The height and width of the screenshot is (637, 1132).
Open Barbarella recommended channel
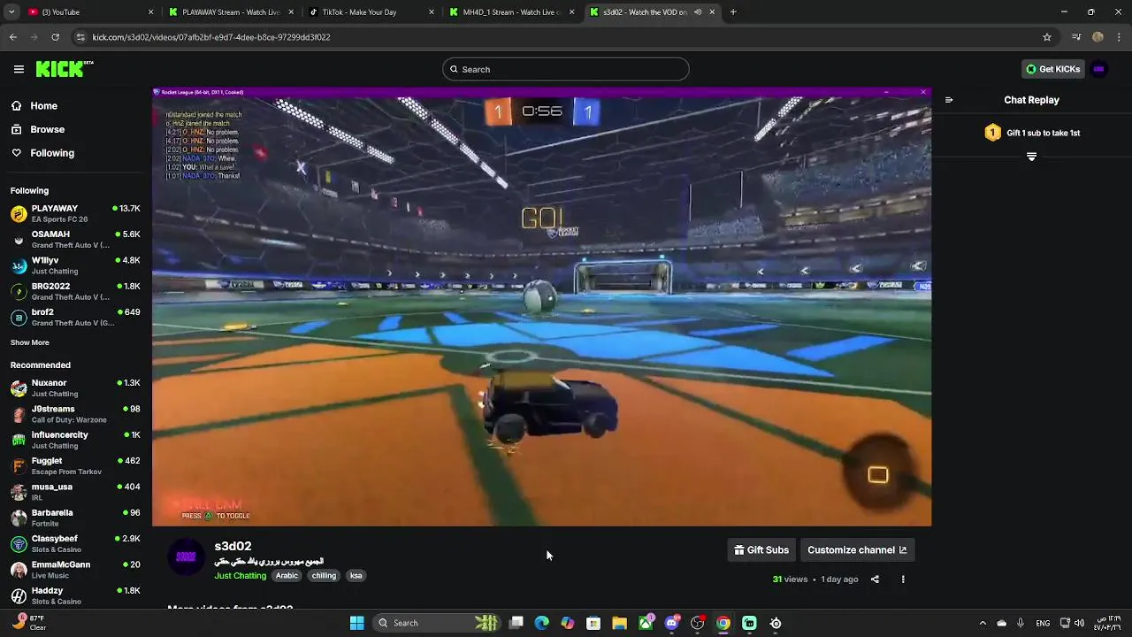pos(75,518)
